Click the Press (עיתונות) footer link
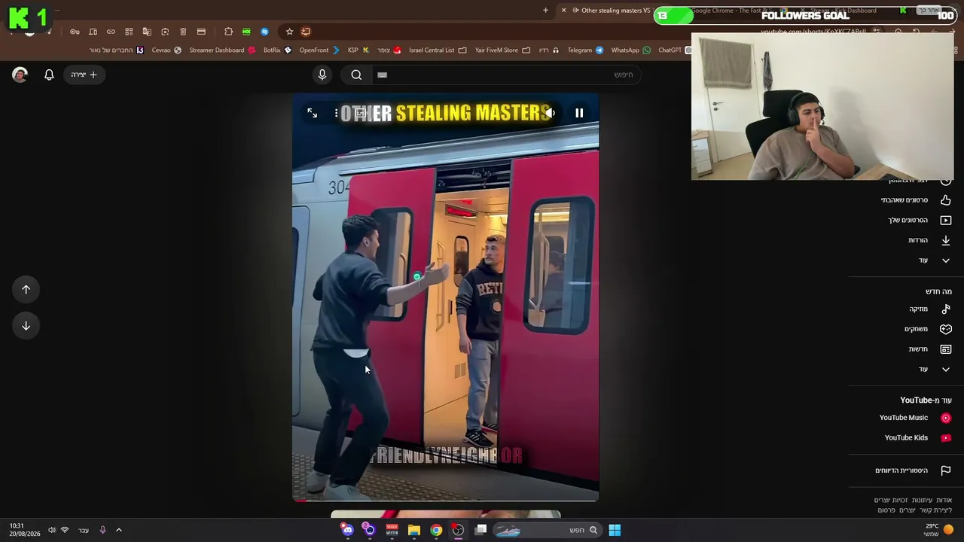964x542 pixels. [x=923, y=500]
